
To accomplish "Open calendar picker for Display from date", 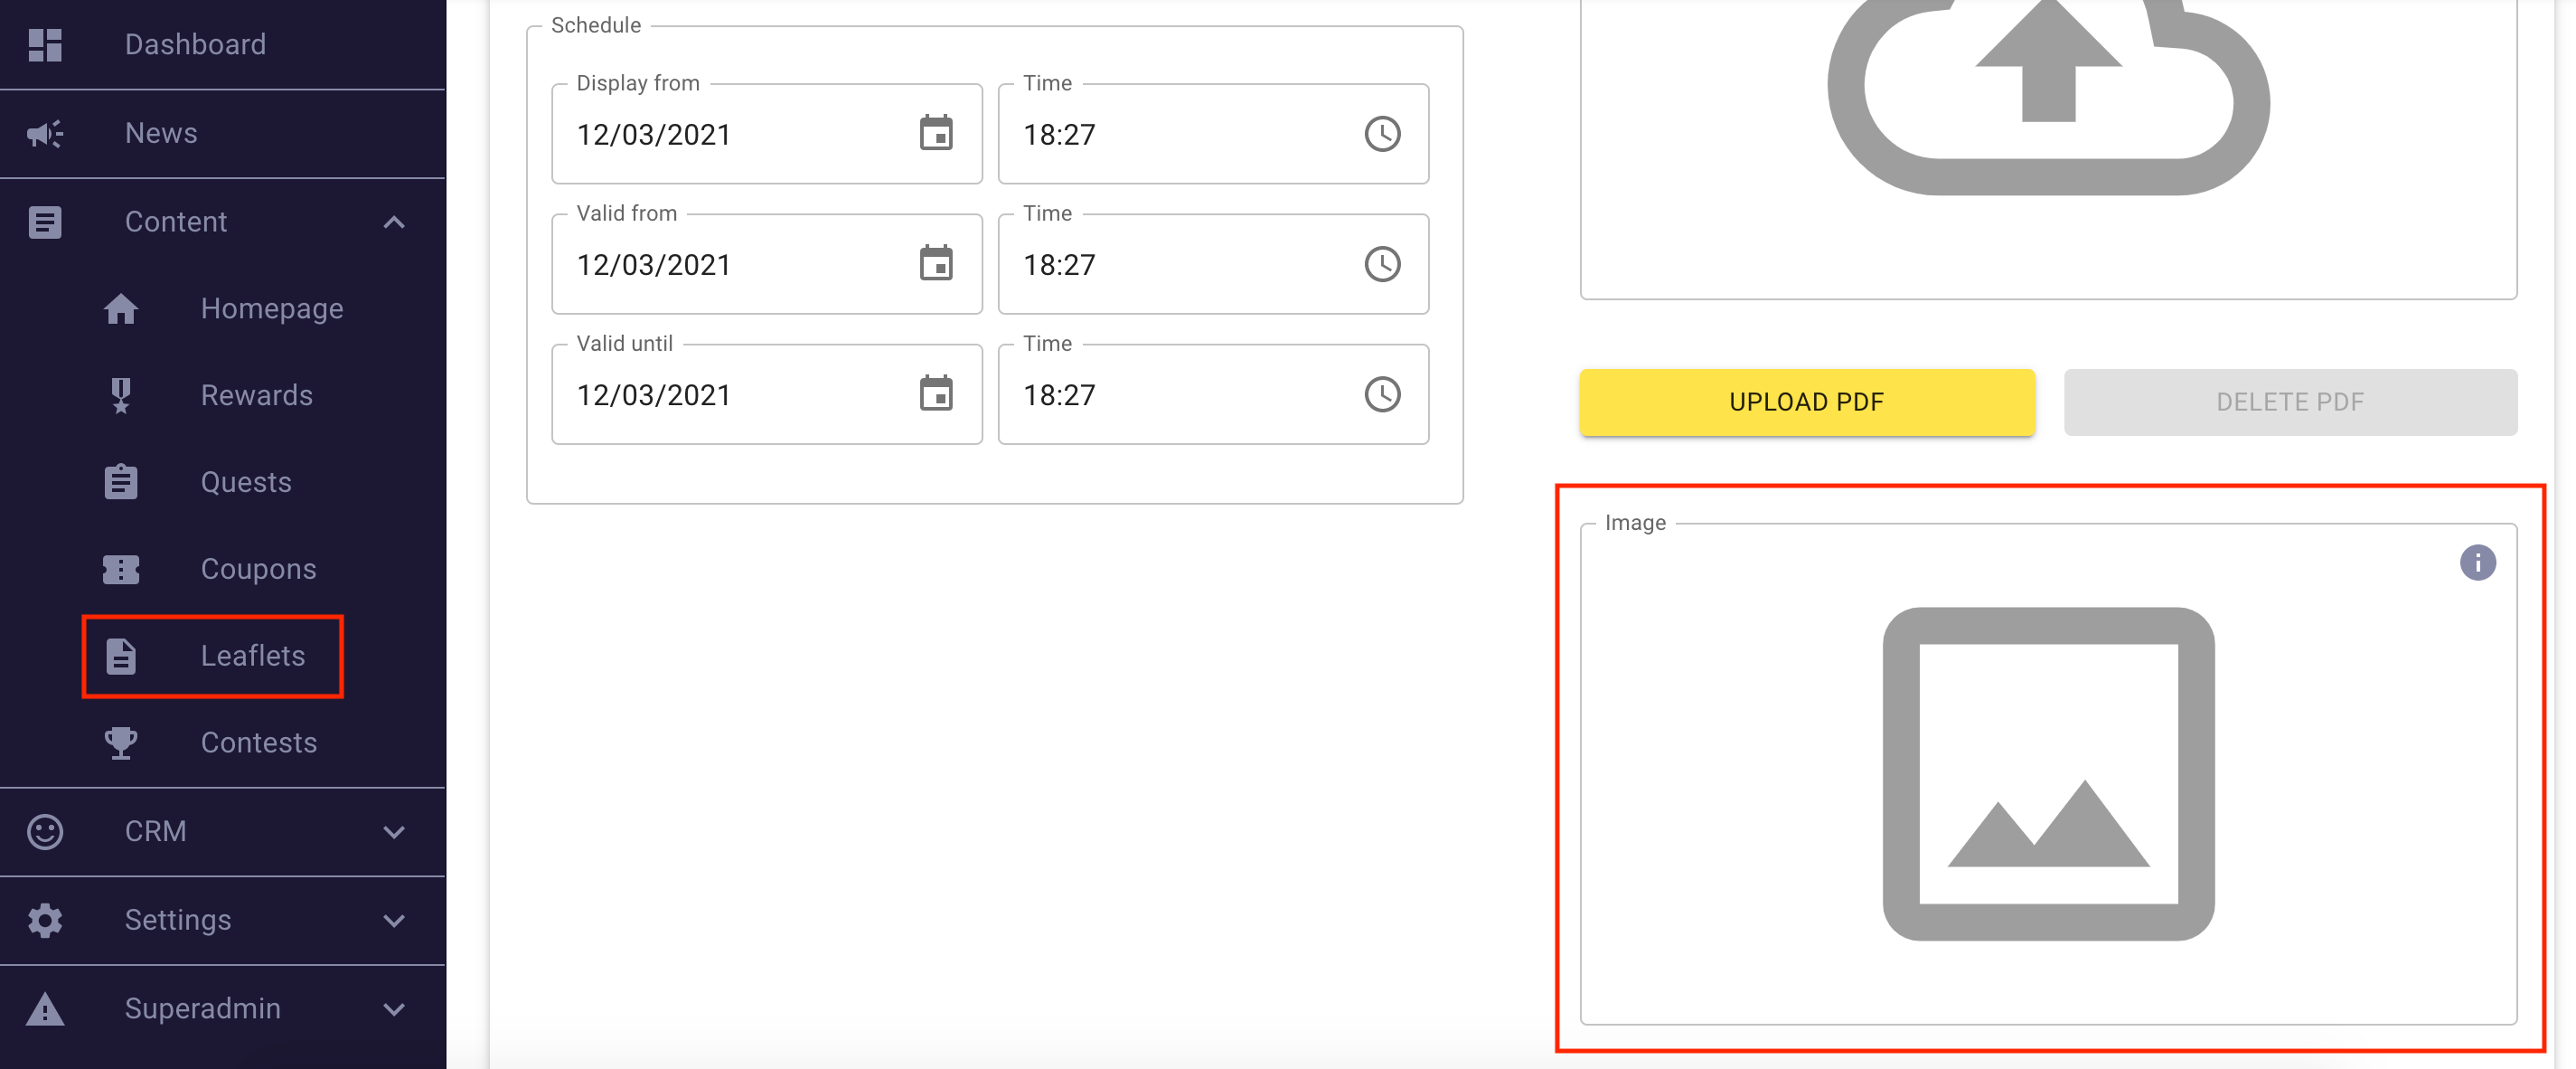I will pyautogui.click(x=936, y=133).
